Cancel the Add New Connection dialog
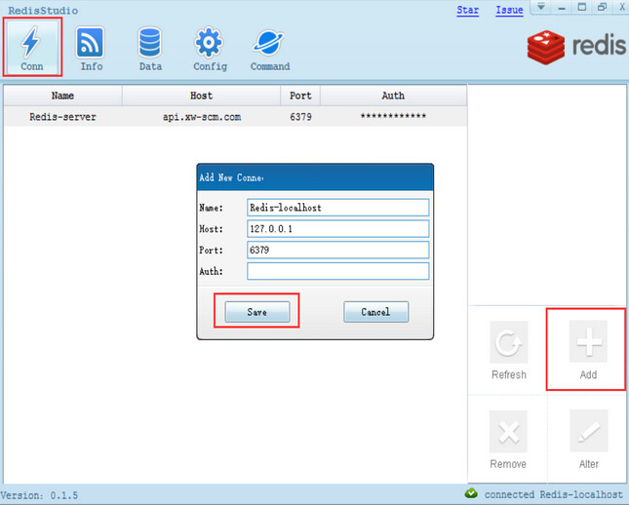 [x=375, y=312]
